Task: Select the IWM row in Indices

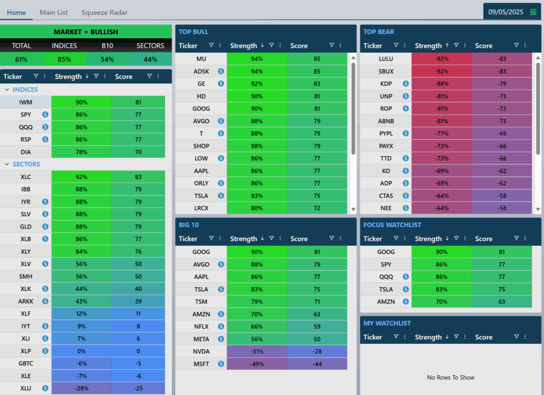Action: pyautogui.click(x=82, y=102)
